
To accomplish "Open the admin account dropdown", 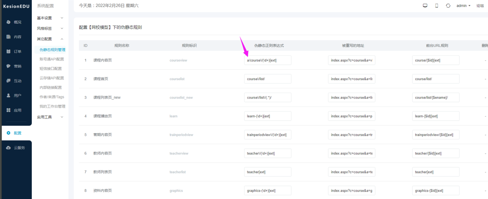I will click(x=463, y=6).
